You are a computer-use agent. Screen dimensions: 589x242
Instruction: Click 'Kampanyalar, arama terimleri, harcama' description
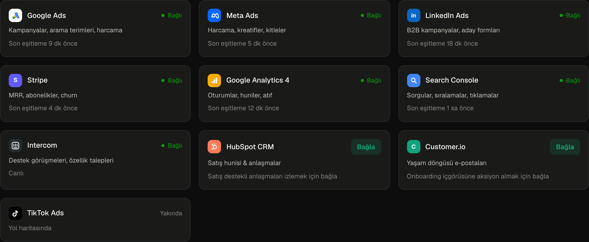(x=66, y=30)
